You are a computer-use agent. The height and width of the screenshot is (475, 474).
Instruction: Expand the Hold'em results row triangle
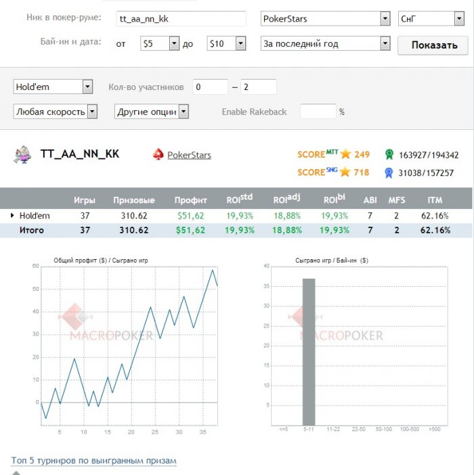(12, 215)
